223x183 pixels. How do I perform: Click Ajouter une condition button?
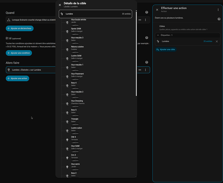pyautogui.click(x=19, y=53)
